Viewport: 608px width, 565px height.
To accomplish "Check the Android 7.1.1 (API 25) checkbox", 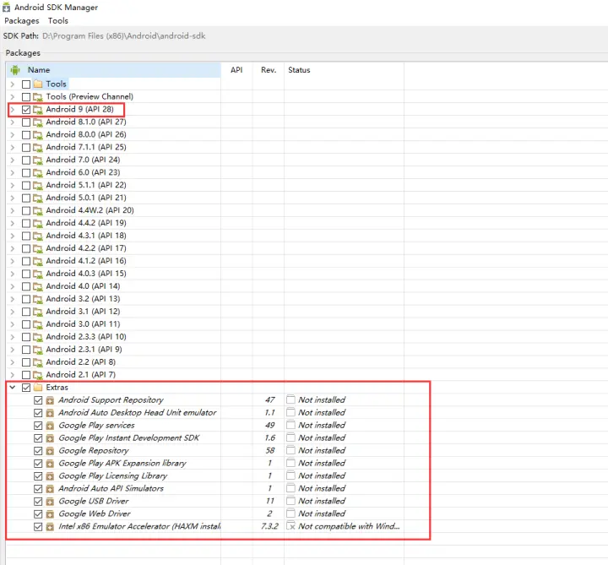I will click(x=26, y=147).
